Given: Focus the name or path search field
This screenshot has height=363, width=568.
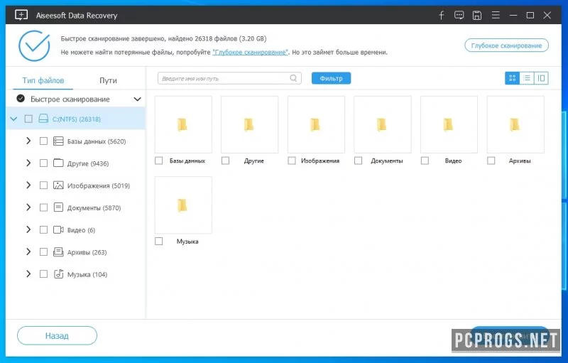Looking at the screenshot, I should tap(229, 78).
